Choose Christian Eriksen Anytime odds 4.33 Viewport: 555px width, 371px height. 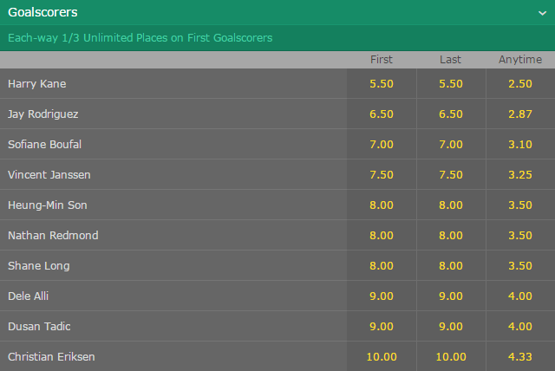pyautogui.click(x=520, y=356)
